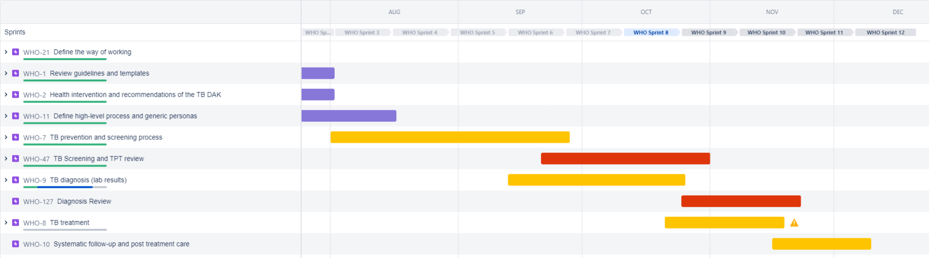Image resolution: width=929 pixels, height=258 pixels.
Task: Click the epic icon for WHO-47
Action: click(16, 159)
